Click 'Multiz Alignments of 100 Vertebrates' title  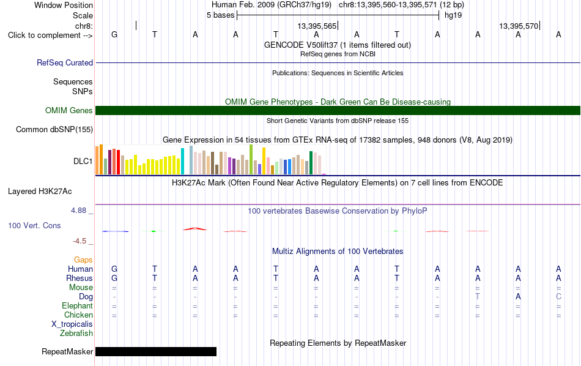click(x=338, y=252)
